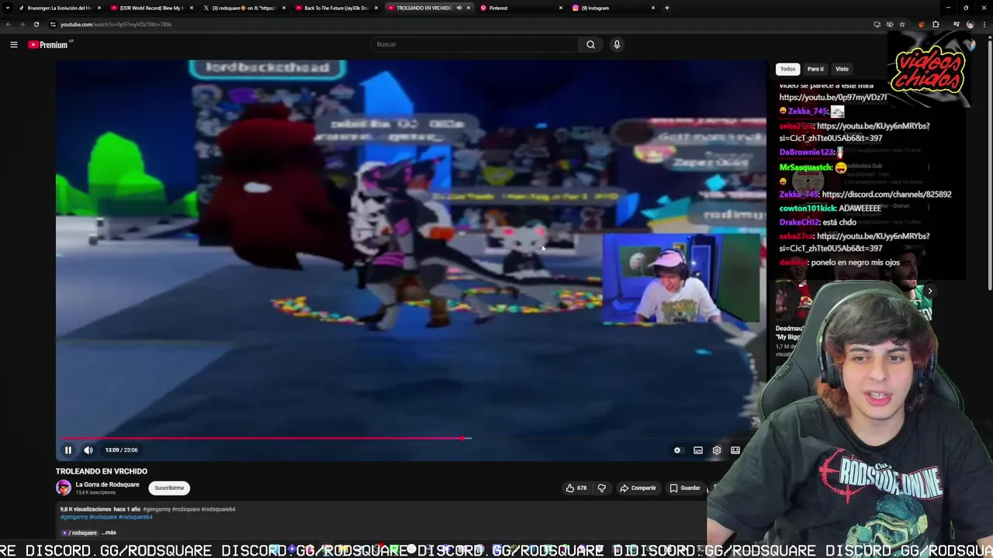Screen dimensions: 993x558
Task: Select the Visto filter chip
Action: (842, 69)
